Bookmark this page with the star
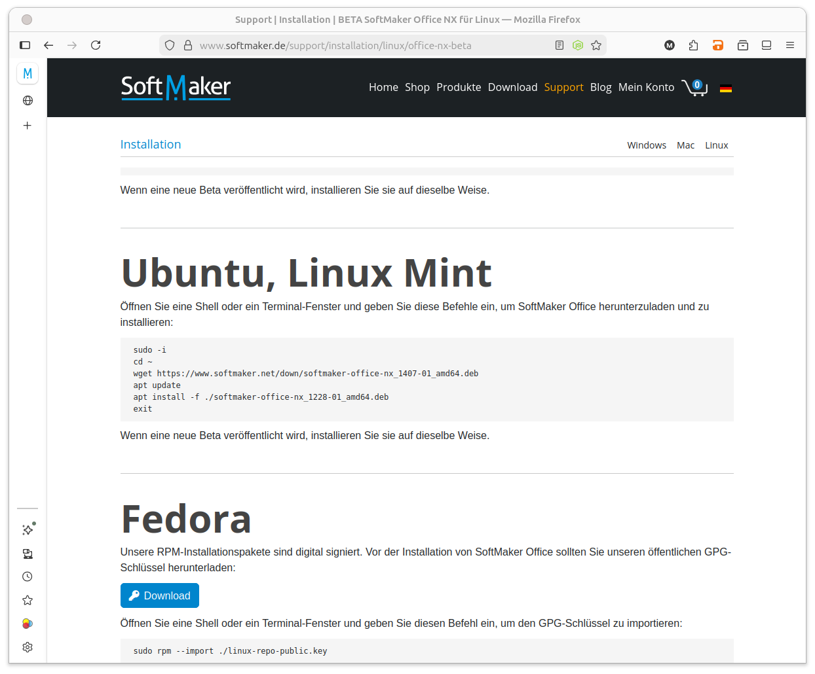 (x=596, y=45)
